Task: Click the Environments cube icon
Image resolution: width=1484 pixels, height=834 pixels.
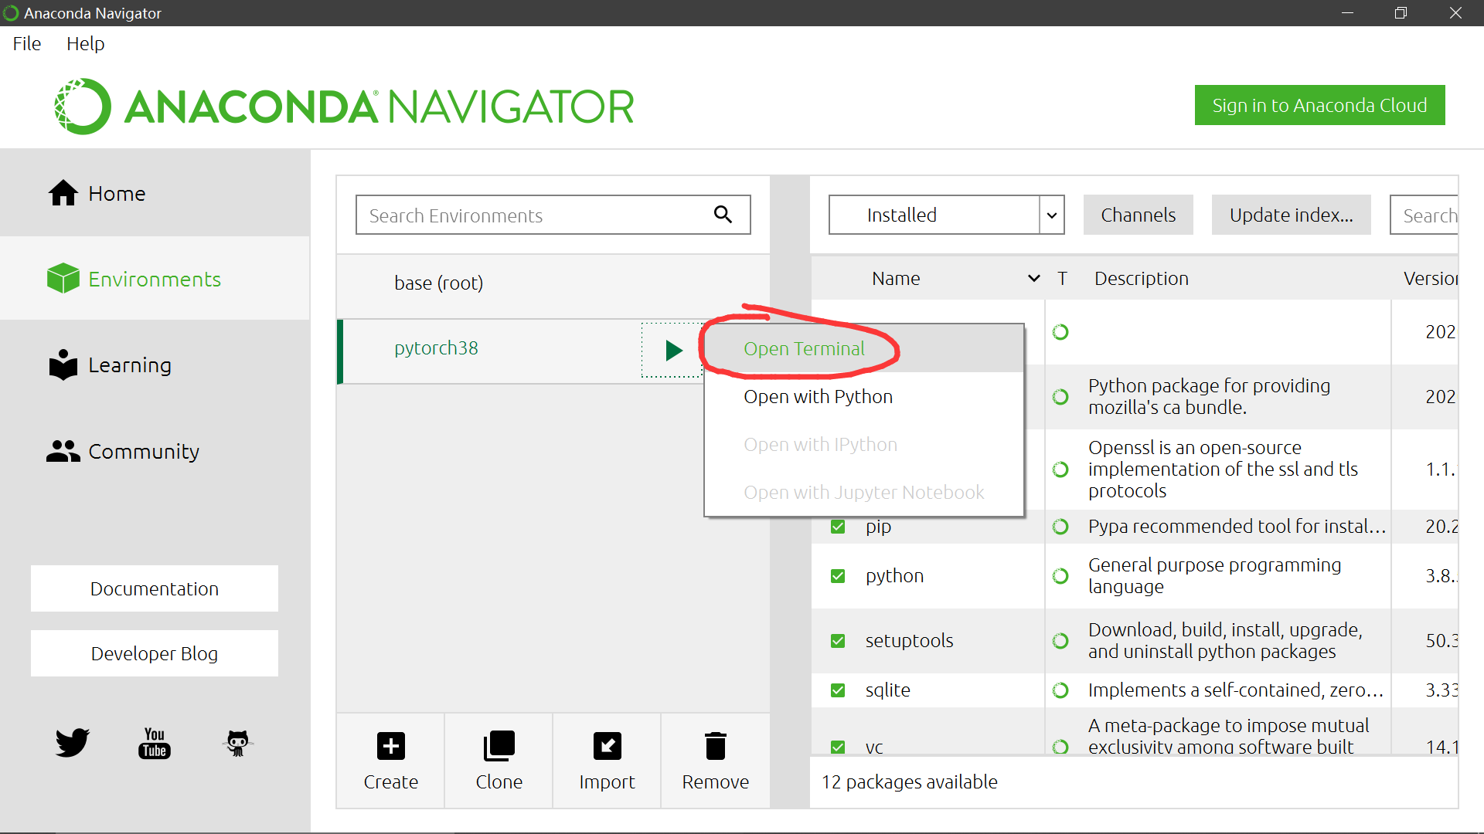Action: coord(63,279)
